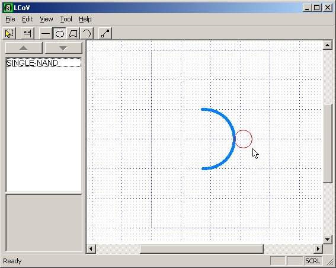Open the File menu
Viewport: 336px width, 268px height.
[10, 20]
